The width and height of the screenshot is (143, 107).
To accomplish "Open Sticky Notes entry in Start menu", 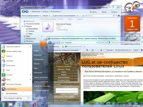I will point(16,56).
